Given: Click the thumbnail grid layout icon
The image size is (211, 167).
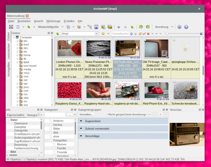Looking at the screenshot, I should (18, 27).
